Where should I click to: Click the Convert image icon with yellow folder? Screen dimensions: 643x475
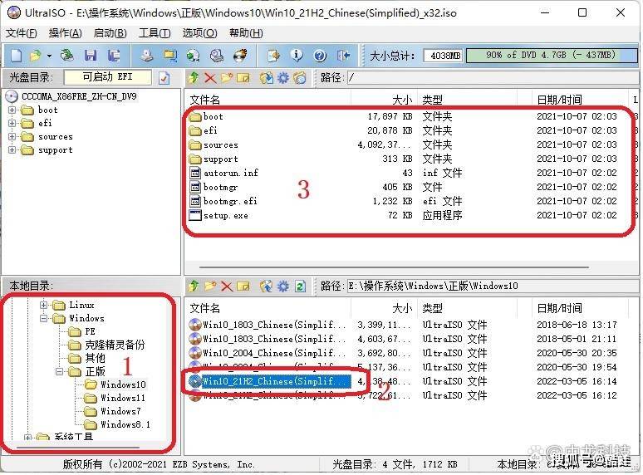pos(169,56)
